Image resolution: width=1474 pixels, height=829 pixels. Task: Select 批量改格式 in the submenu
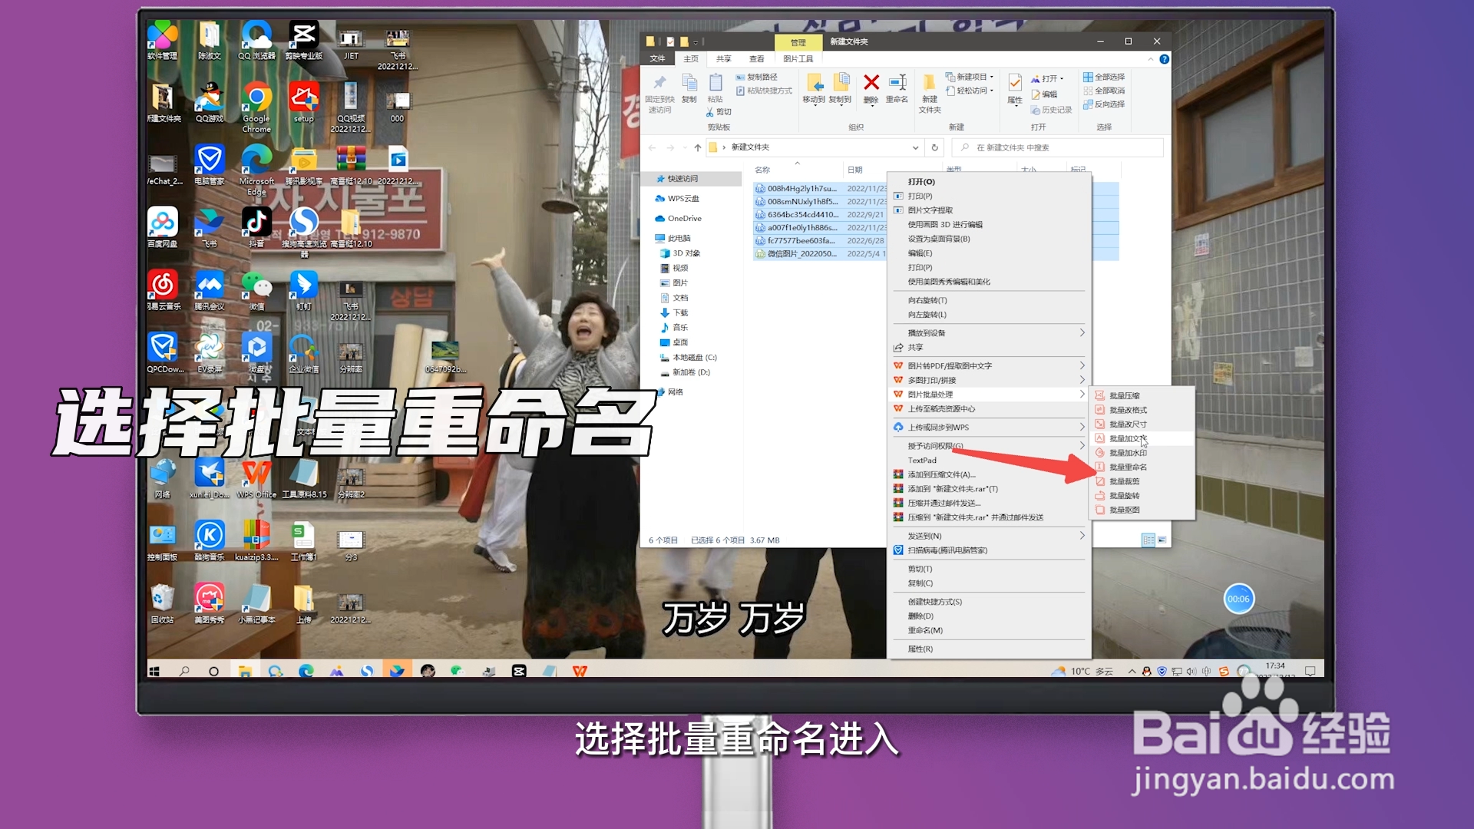click(x=1127, y=410)
